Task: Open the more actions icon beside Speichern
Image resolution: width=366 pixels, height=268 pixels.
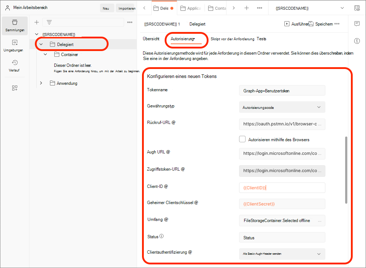Action: [337, 24]
